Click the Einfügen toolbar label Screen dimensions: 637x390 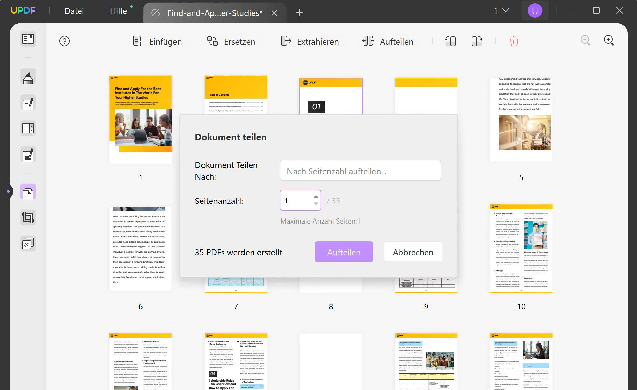click(166, 42)
